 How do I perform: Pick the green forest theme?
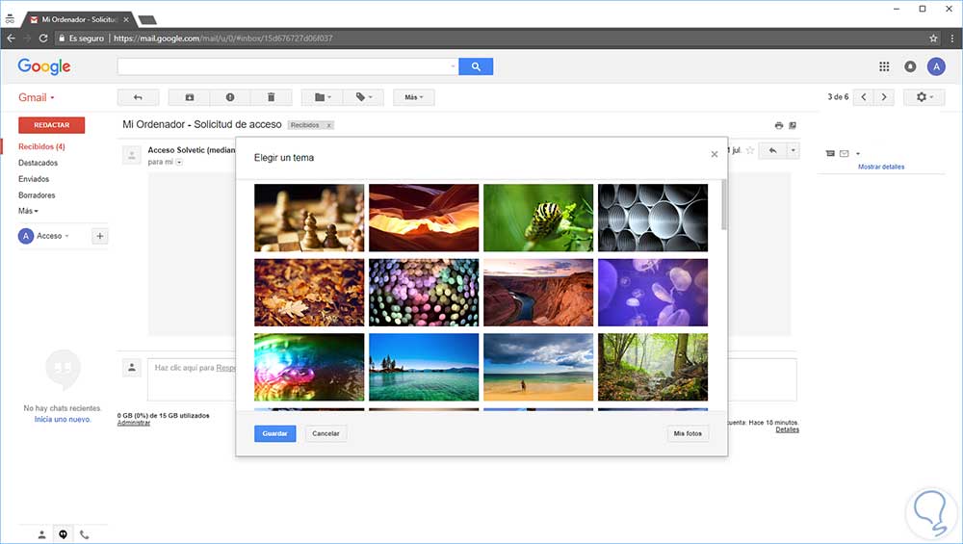(653, 367)
